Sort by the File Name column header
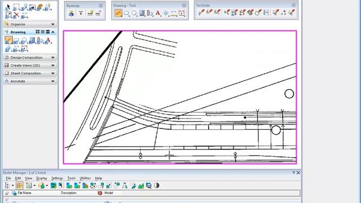Viewport: 361px width, 203px height. coord(24,193)
